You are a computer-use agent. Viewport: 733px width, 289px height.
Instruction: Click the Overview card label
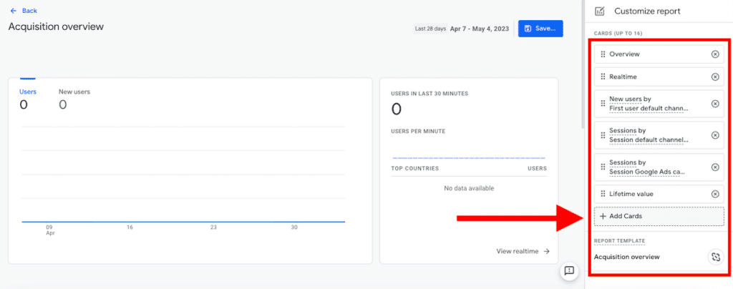624,54
